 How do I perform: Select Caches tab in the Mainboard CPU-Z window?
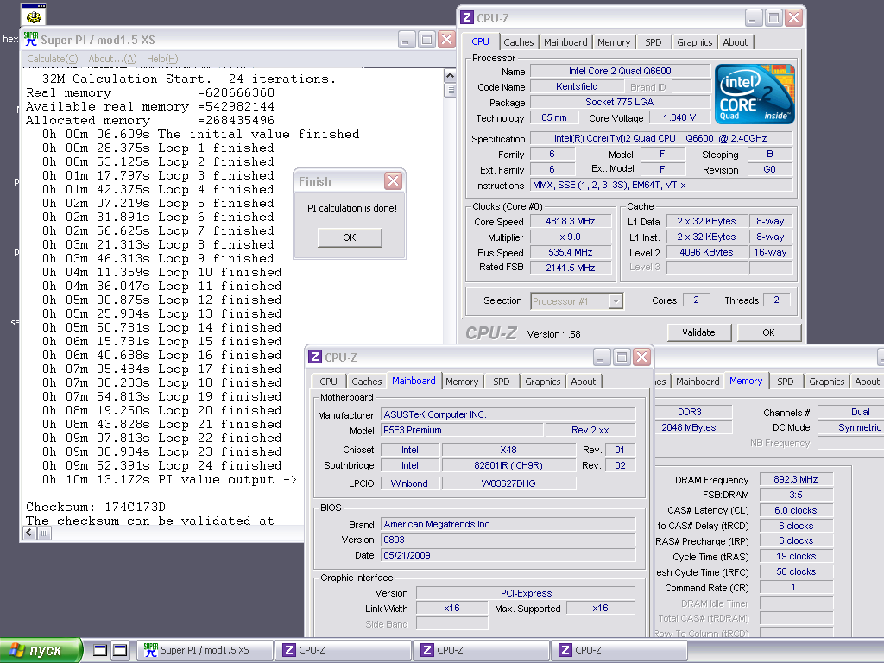coord(366,382)
